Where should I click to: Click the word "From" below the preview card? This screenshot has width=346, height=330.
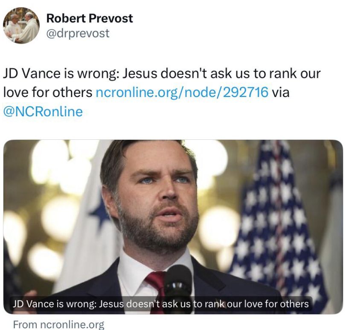(x=23, y=324)
